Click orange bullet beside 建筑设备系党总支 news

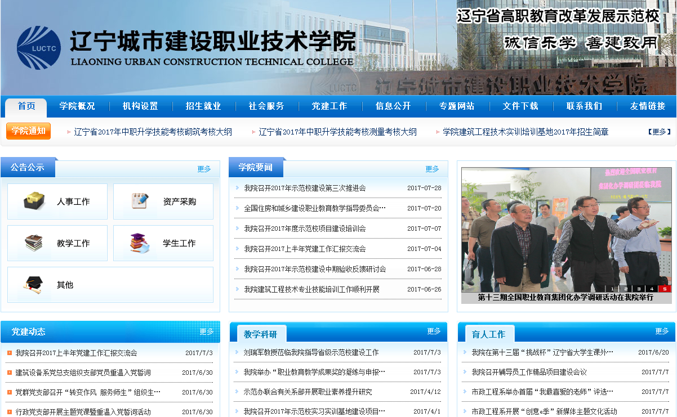point(10,373)
